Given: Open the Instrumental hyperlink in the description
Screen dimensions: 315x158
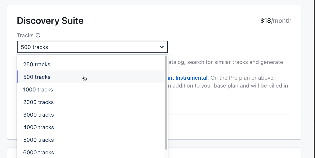Looking at the screenshot, I should point(191,78).
